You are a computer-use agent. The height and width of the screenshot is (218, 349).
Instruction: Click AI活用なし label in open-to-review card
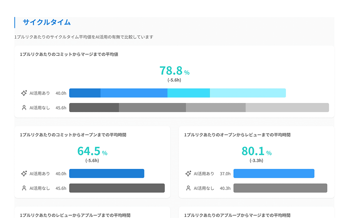coord(204,188)
